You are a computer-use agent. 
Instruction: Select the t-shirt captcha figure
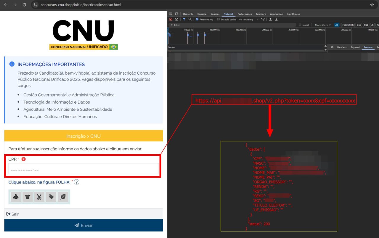pos(28,197)
